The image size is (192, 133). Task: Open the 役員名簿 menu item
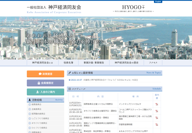[x=68, y=63]
